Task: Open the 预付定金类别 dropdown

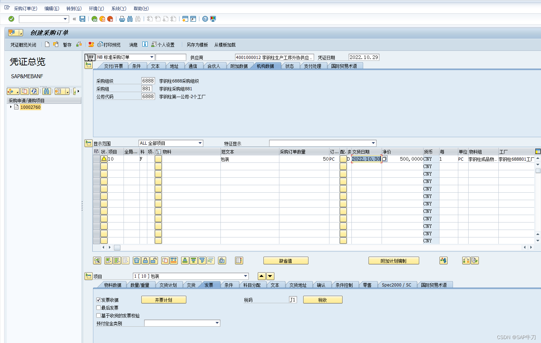Action: [217, 323]
